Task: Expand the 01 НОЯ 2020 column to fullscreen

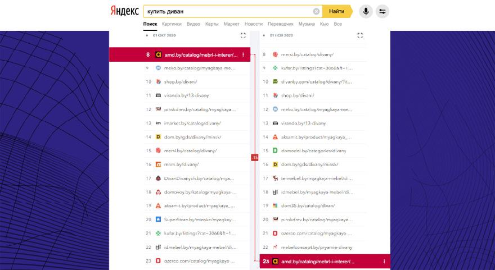Action: point(360,35)
